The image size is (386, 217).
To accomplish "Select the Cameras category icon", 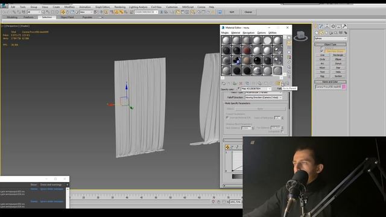I will pyautogui.click(x=331, y=33).
